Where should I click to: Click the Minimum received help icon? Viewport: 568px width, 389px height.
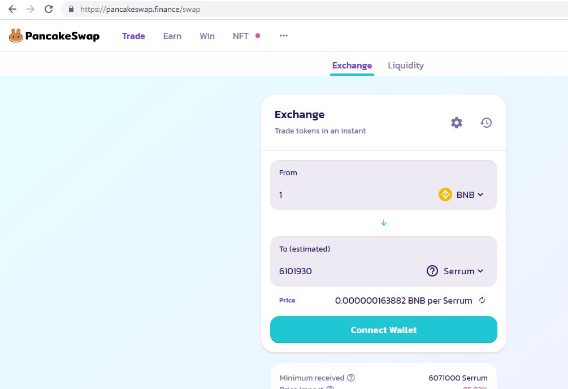[x=351, y=378]
